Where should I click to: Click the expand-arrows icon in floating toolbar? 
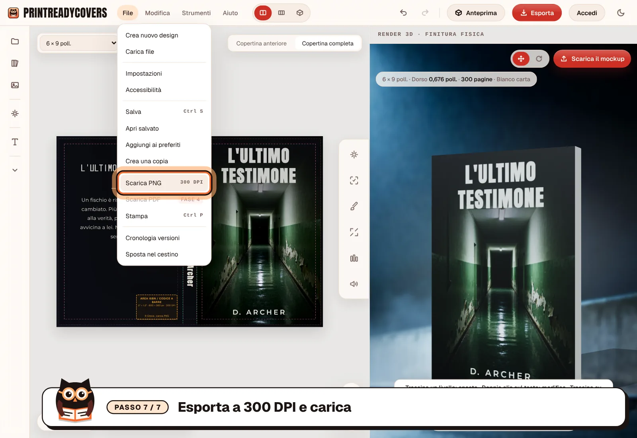click(x=354, y=232)
